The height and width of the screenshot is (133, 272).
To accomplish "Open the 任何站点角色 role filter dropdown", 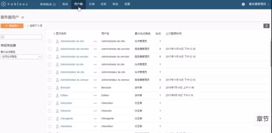I will click(x=21, y=57).
